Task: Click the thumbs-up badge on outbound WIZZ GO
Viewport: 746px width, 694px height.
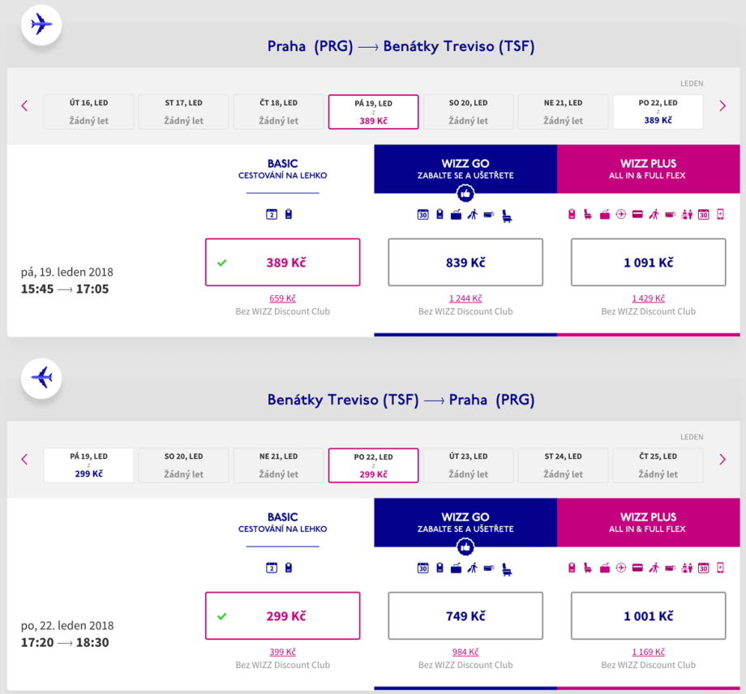Action: 465,194
